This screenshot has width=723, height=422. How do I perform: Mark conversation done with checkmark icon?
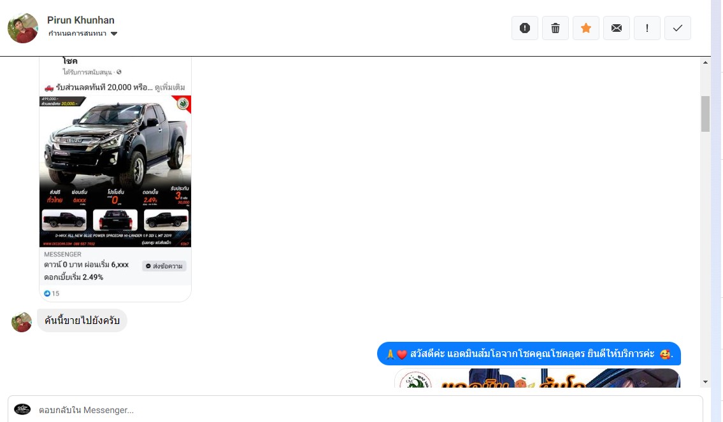[x=678, y=28]
